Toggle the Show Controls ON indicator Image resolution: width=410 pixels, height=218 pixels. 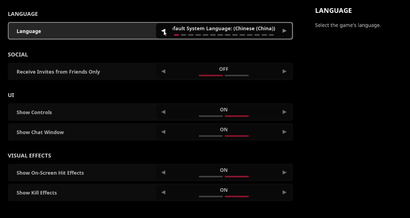[223, 110]
